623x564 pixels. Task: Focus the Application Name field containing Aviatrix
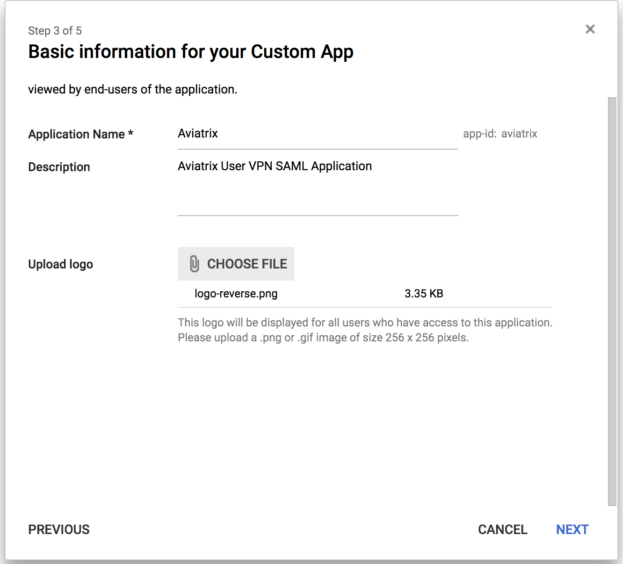(x=317, y=134)
